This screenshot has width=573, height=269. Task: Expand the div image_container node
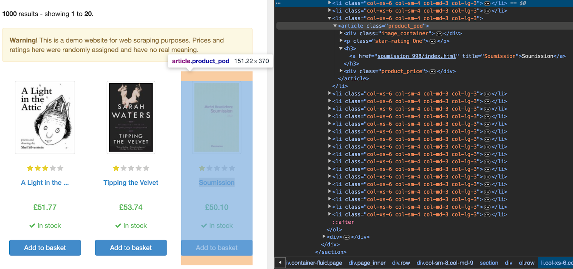341,33
